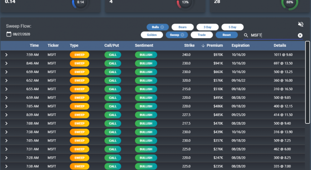Click the Expiration column header
This screenshot has width=311, height=170.
tap(240, 46)
